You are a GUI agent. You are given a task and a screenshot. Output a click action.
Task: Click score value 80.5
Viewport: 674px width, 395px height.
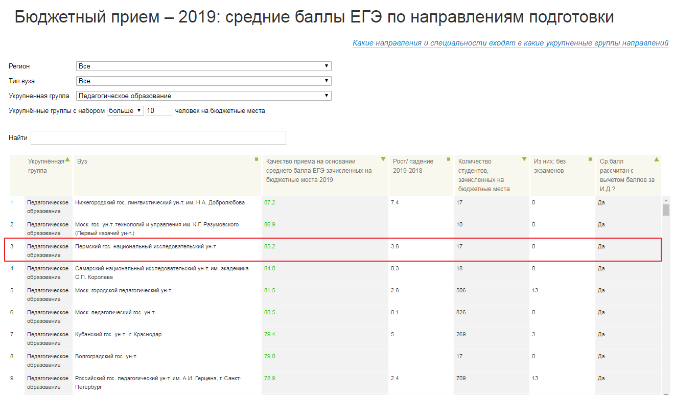coord(270,312)
